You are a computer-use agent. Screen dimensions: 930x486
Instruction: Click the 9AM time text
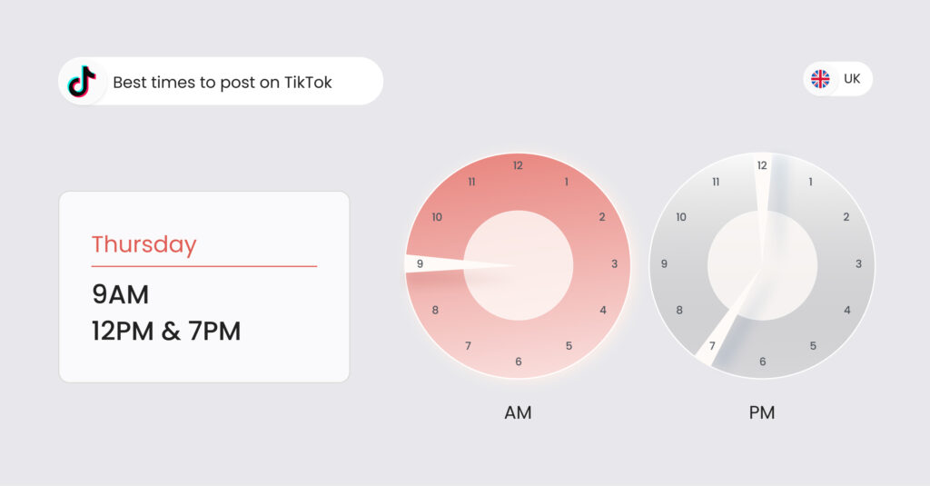point(120,294)
